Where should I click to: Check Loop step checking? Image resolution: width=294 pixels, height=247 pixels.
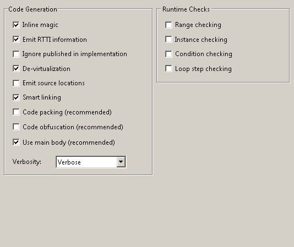pyautogui.click(x=168, y=69)
